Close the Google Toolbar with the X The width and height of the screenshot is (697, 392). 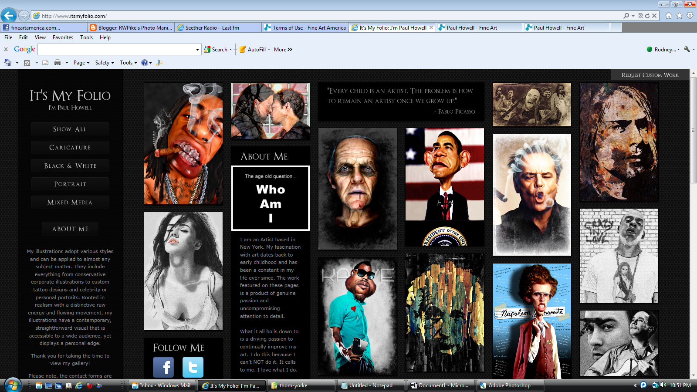6,49
